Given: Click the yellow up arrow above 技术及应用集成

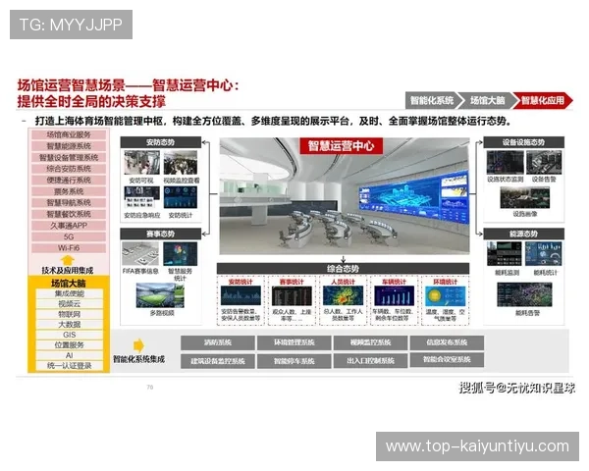Looking at the screenshot, I should 67,260.
